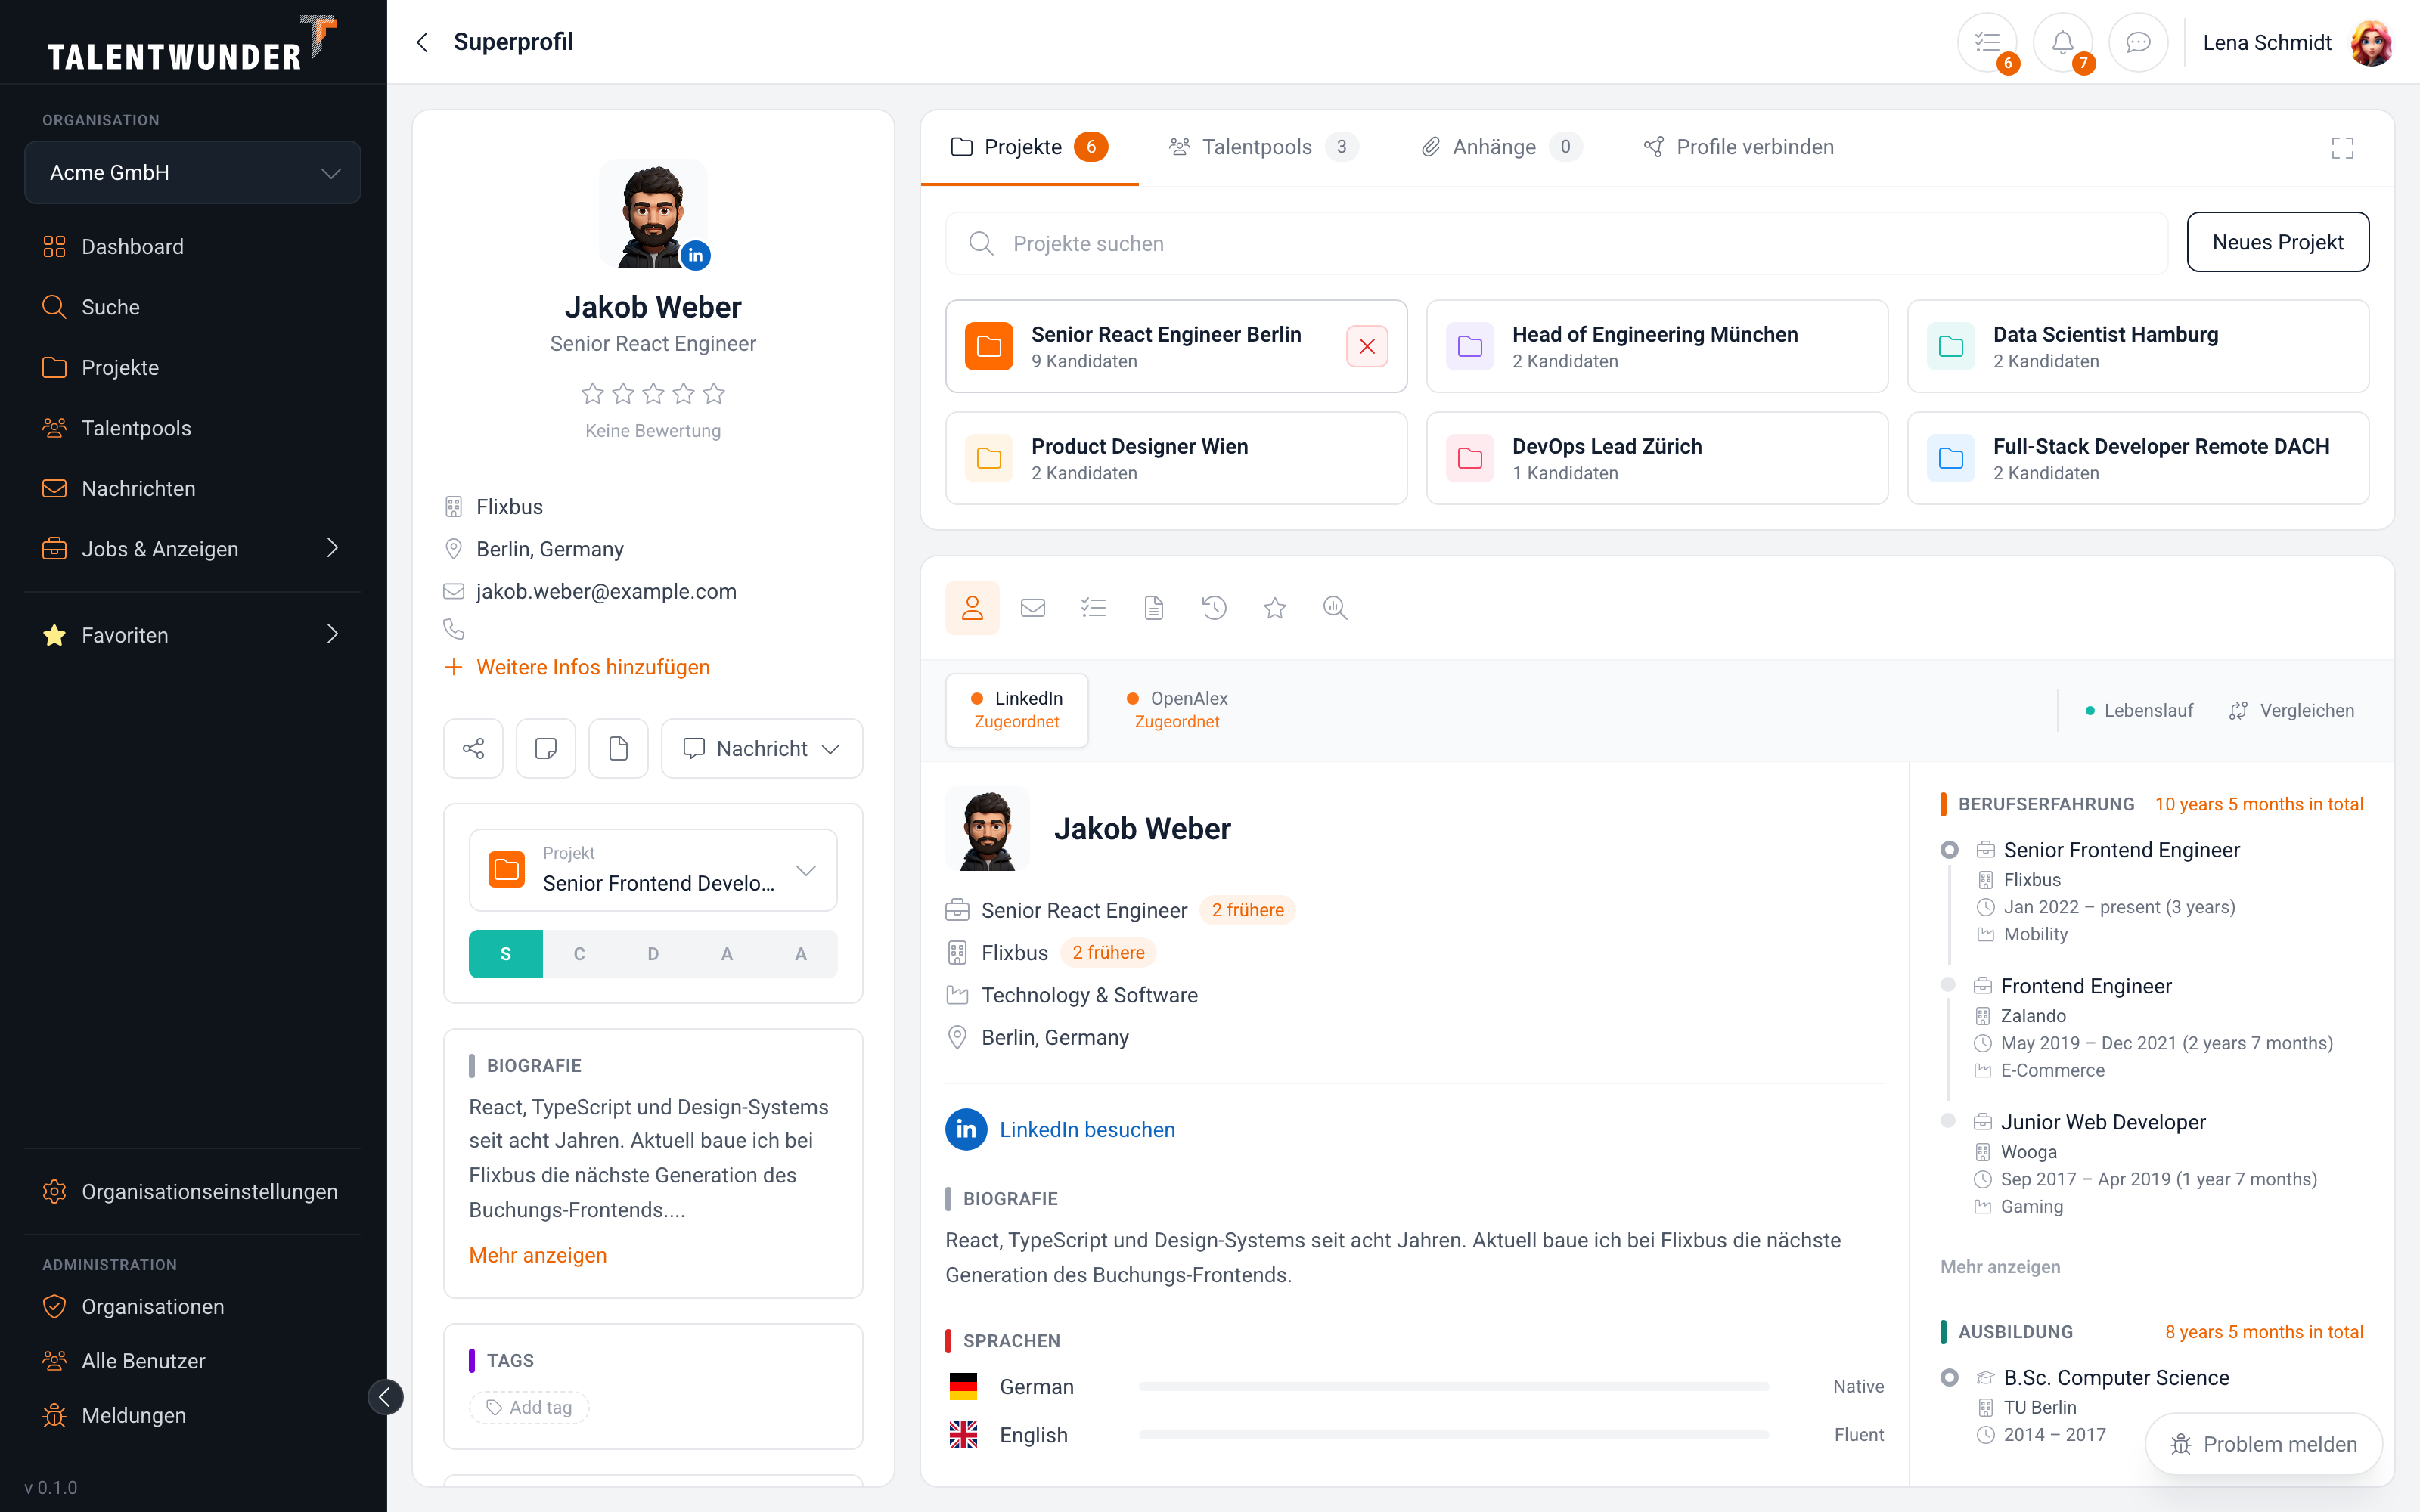Open the Profile verbinden tab
This screenshot has height=1512, width=2420.
coord(1739,147)
